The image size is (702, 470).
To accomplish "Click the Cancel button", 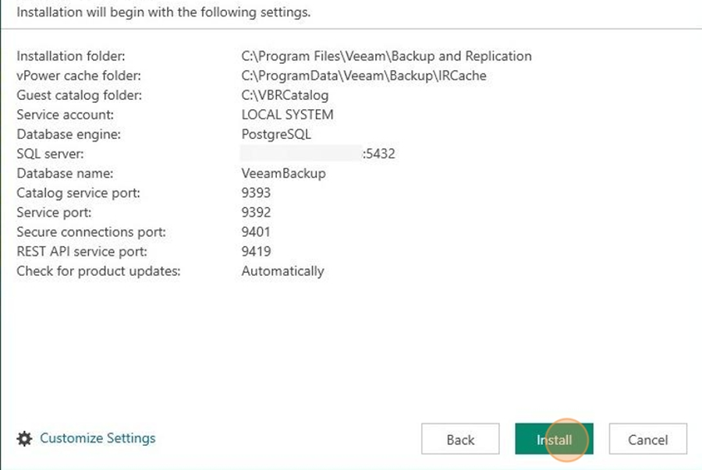I will pos(648,439).
